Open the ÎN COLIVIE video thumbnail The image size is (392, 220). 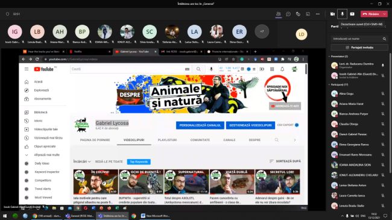95,182
